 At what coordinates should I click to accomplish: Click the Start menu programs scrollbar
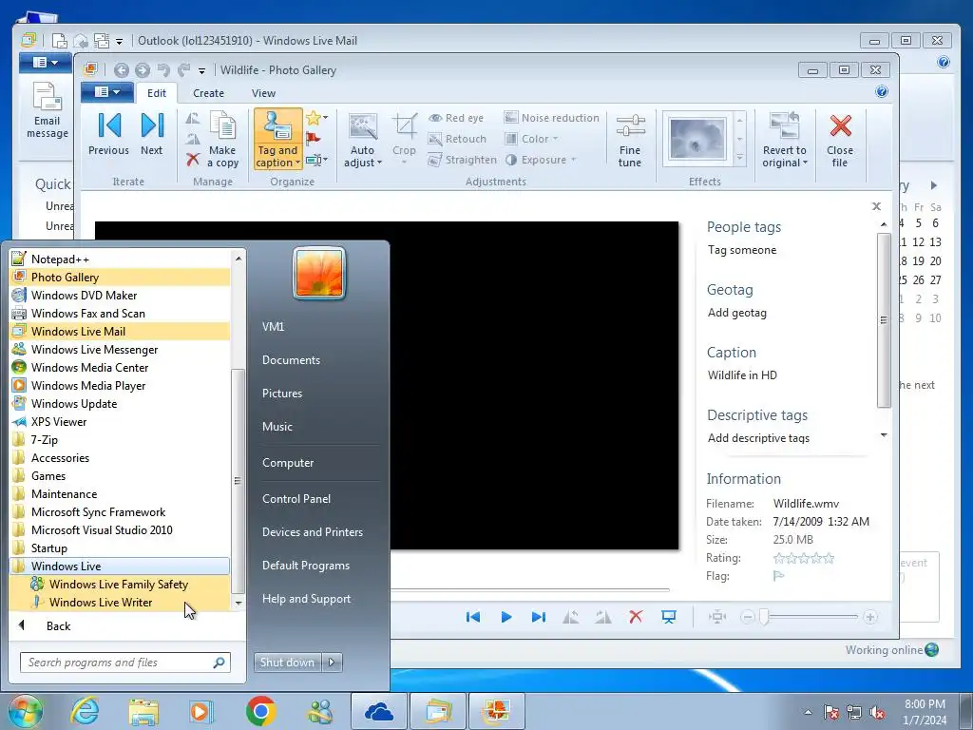(x=238, y=480)
